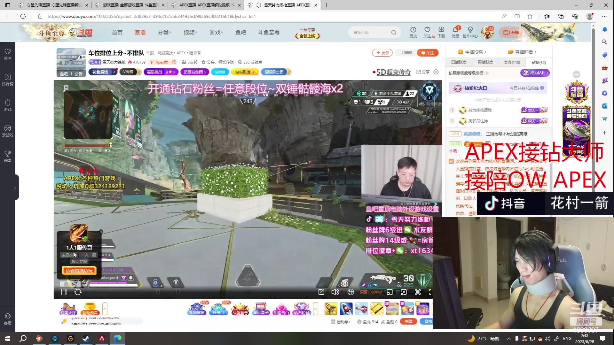The height and width of the screenshot is (345, 614).
Task: Open 客服 customer service icon
Action: click(x=8, y=319)
